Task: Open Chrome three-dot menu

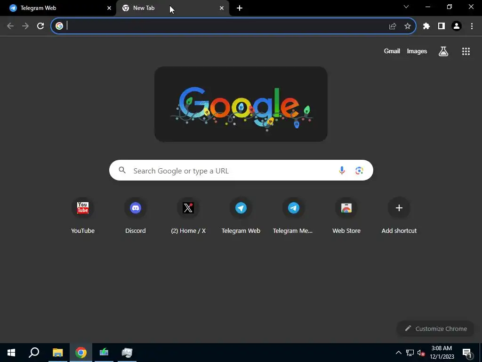Action: pyautogui.click(x=472, y=26)
